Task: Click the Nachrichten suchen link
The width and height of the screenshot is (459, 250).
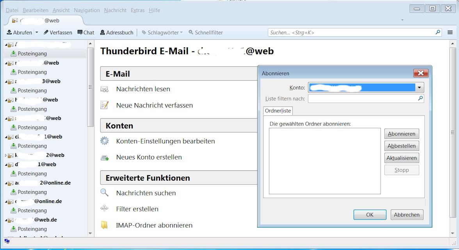Action: (146, 193)
